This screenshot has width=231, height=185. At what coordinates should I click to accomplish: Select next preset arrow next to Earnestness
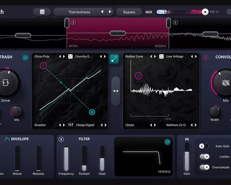[x=110, y=12]
